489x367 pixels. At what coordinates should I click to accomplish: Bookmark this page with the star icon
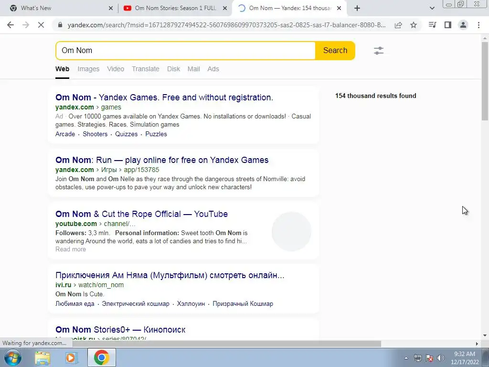tap(414, 25)
